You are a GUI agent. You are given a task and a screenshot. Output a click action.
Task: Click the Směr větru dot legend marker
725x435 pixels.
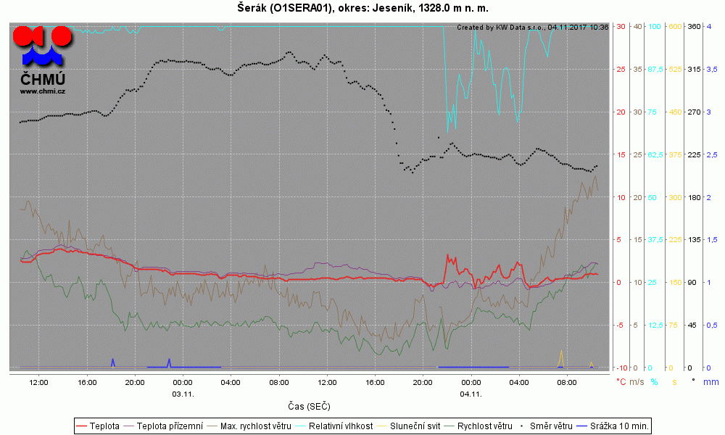click(x=522, y=426)
